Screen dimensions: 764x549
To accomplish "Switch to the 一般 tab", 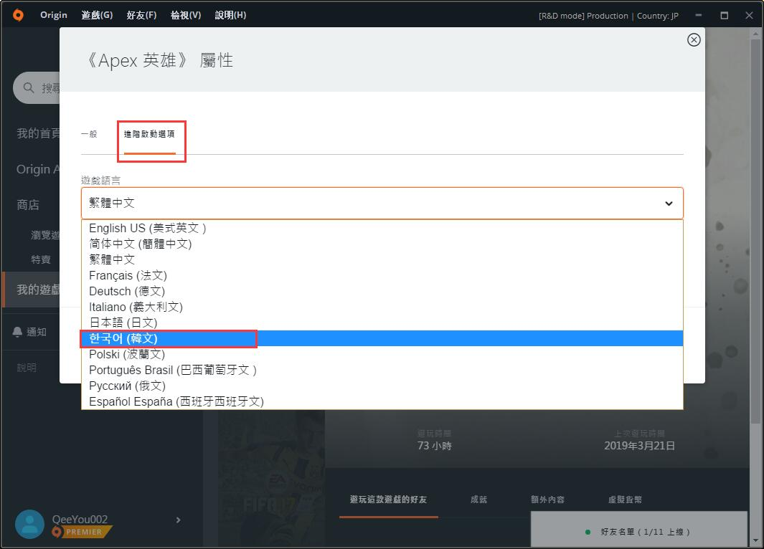I will coord(89,134).
